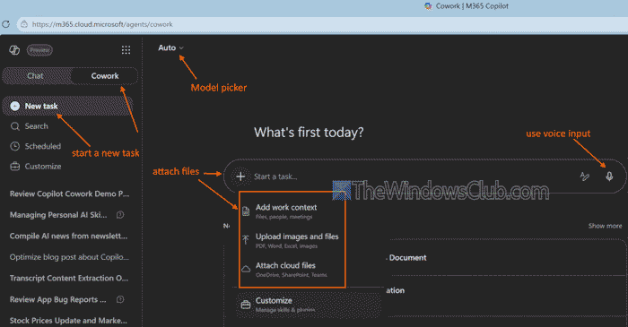Image resolution: width=628 pixels, height=327 pixels.
Task: Expand the Auto model picker
Action: [x=170, y=47]
